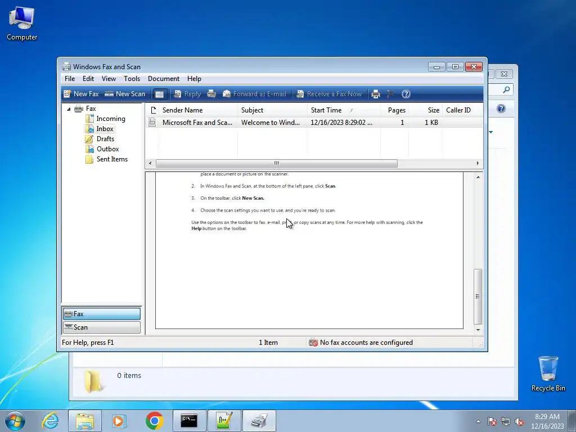The image size is (576, 432).
Task: Open the Help menu
Action: tap(194, 79)
